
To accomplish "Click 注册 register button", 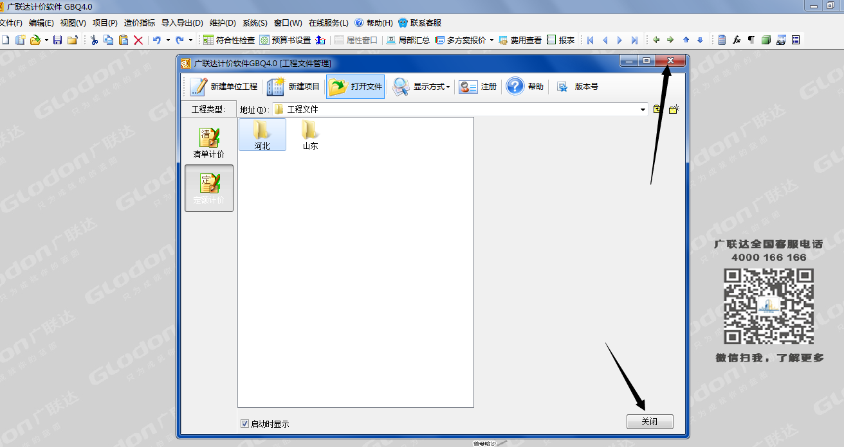I will pyautogui.click(x=479, y=87).
